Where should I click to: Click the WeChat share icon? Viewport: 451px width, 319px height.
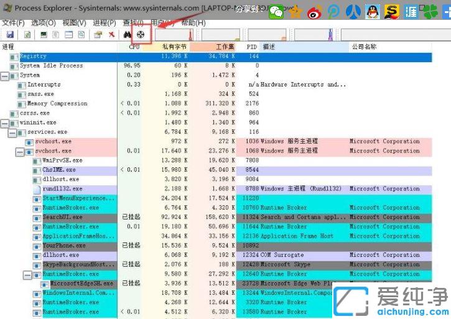(x=276, y=12)
